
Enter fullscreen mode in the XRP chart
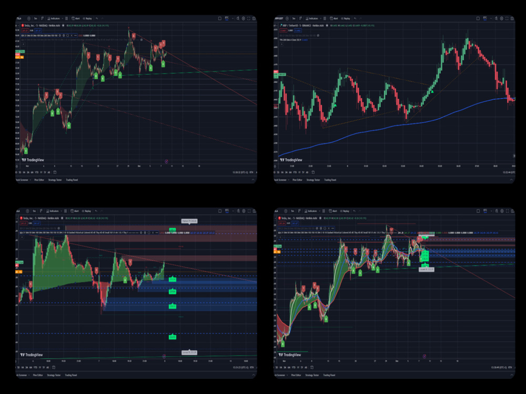point(507,18)
